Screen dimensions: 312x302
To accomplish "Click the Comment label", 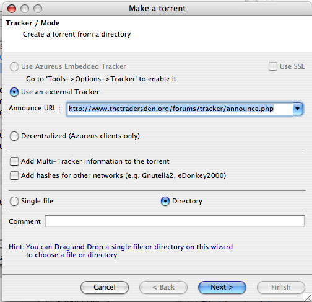I will coord(25,221).
